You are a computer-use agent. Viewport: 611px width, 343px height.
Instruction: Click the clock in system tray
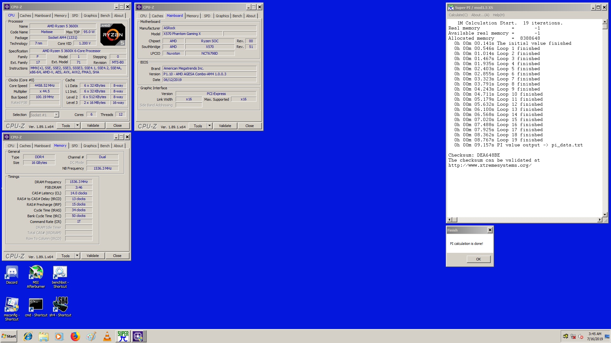(x=595, y=336)
